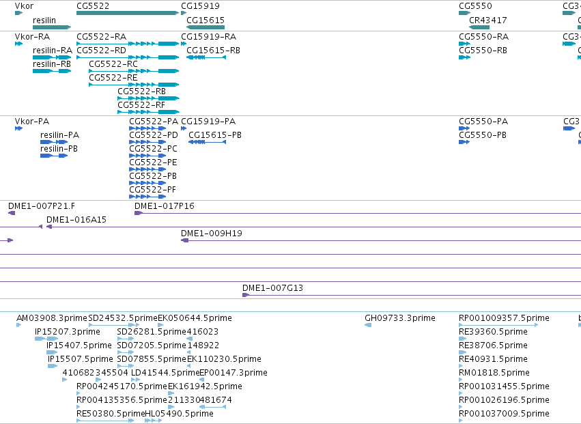Screen dimensions: 581x424
Task: Select EST EK161942.5prime label
Action: click(x=205, y=386)
